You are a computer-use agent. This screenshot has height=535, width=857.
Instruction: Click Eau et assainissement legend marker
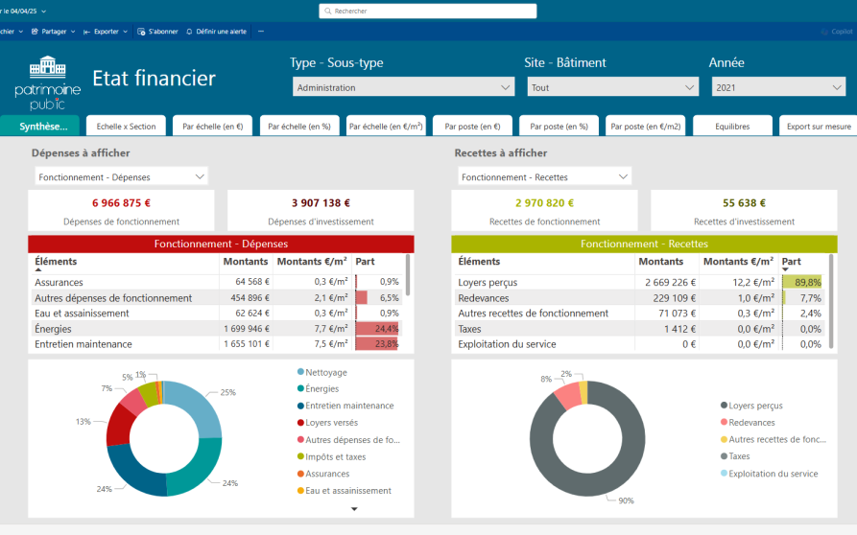click(x=300, y=490)
